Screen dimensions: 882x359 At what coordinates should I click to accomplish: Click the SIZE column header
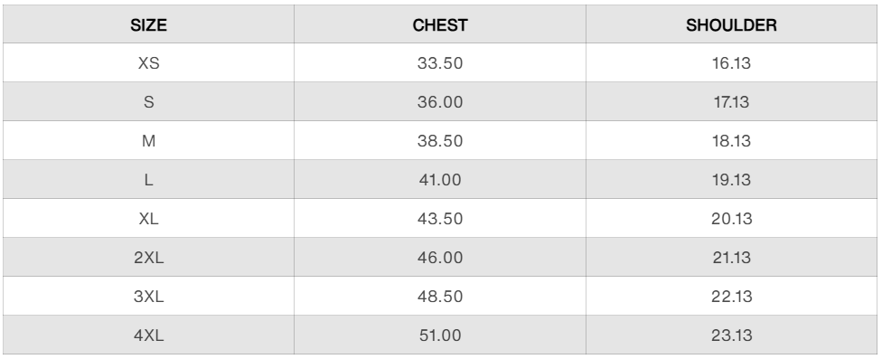pos(148,24)
